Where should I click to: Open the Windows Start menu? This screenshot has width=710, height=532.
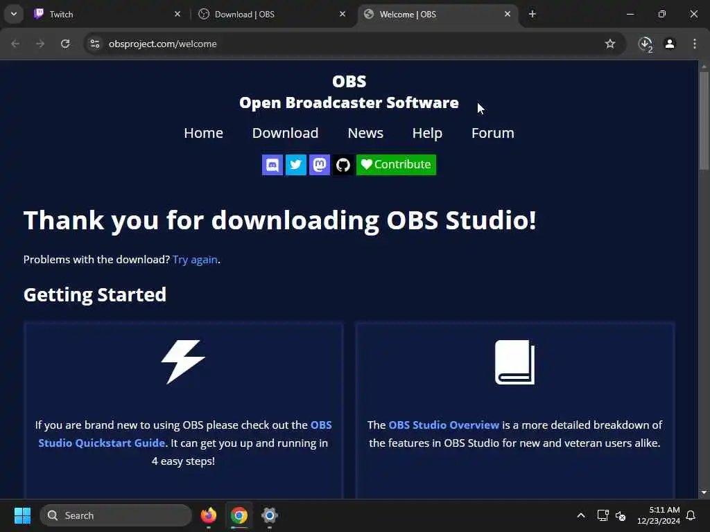(x=22, y=515)
